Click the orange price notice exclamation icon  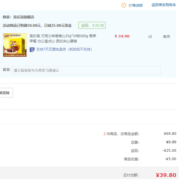coord(123,5)
